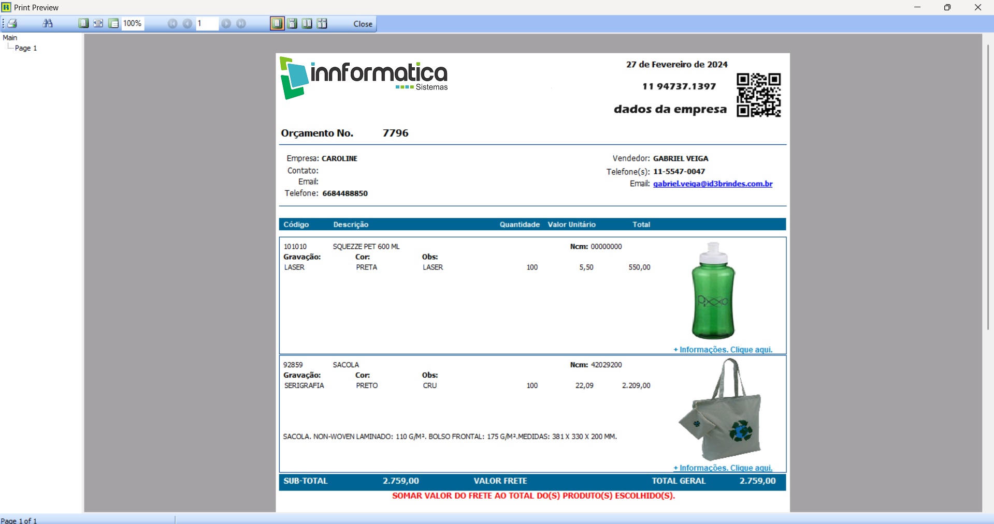Go to the next page with the arrow

[x=226, y=23]
